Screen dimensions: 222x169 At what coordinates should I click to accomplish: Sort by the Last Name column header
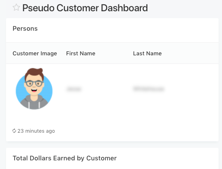[x=147, y=54]
